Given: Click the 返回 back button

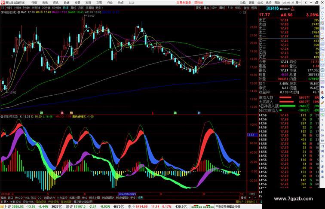Looking at the screenshot, I should (x=254, y=8).
